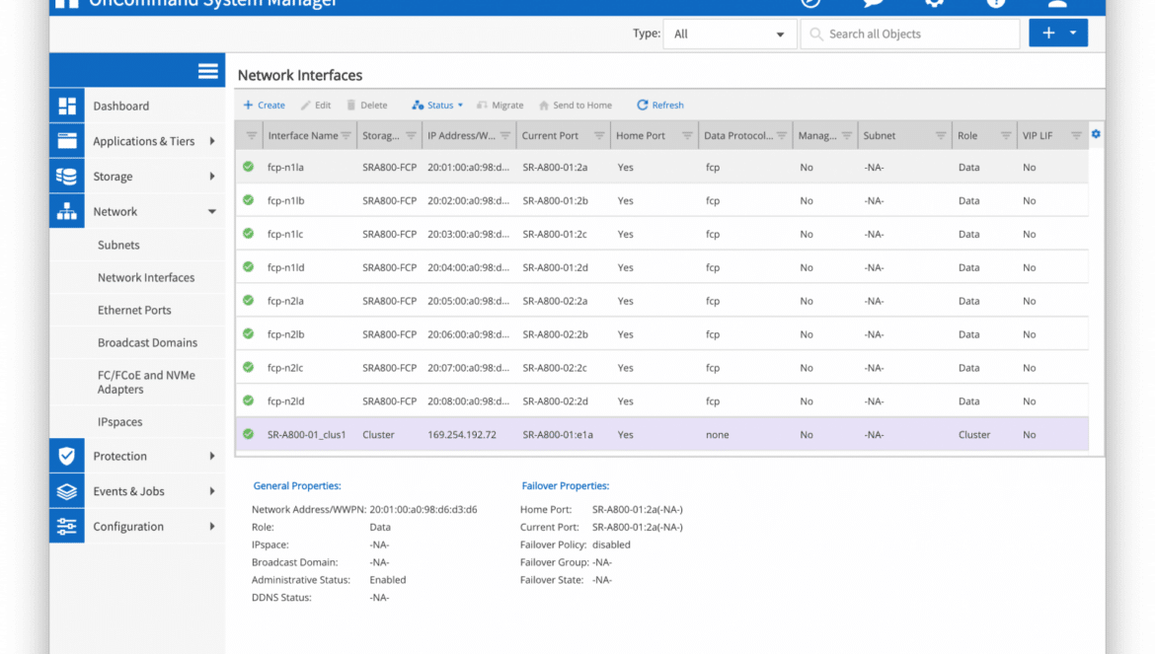Screen dimensions: 1155x654
Task: Expand the Protection menu arrow
Action: (212, 456)
